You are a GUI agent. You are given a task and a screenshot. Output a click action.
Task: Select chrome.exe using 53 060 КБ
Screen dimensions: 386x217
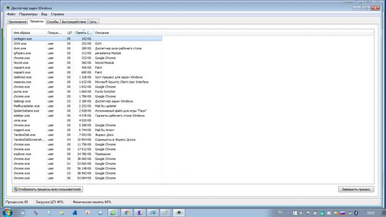[87, 164]
